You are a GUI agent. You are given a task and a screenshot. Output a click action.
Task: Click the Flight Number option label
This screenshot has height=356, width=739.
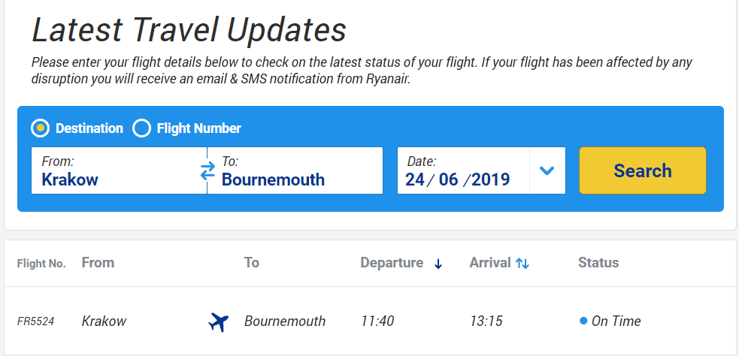coord(199,128)
